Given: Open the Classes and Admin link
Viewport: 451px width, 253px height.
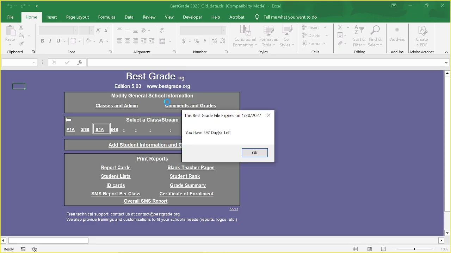Looking at the screenshot, I should [x=117, y=106].
